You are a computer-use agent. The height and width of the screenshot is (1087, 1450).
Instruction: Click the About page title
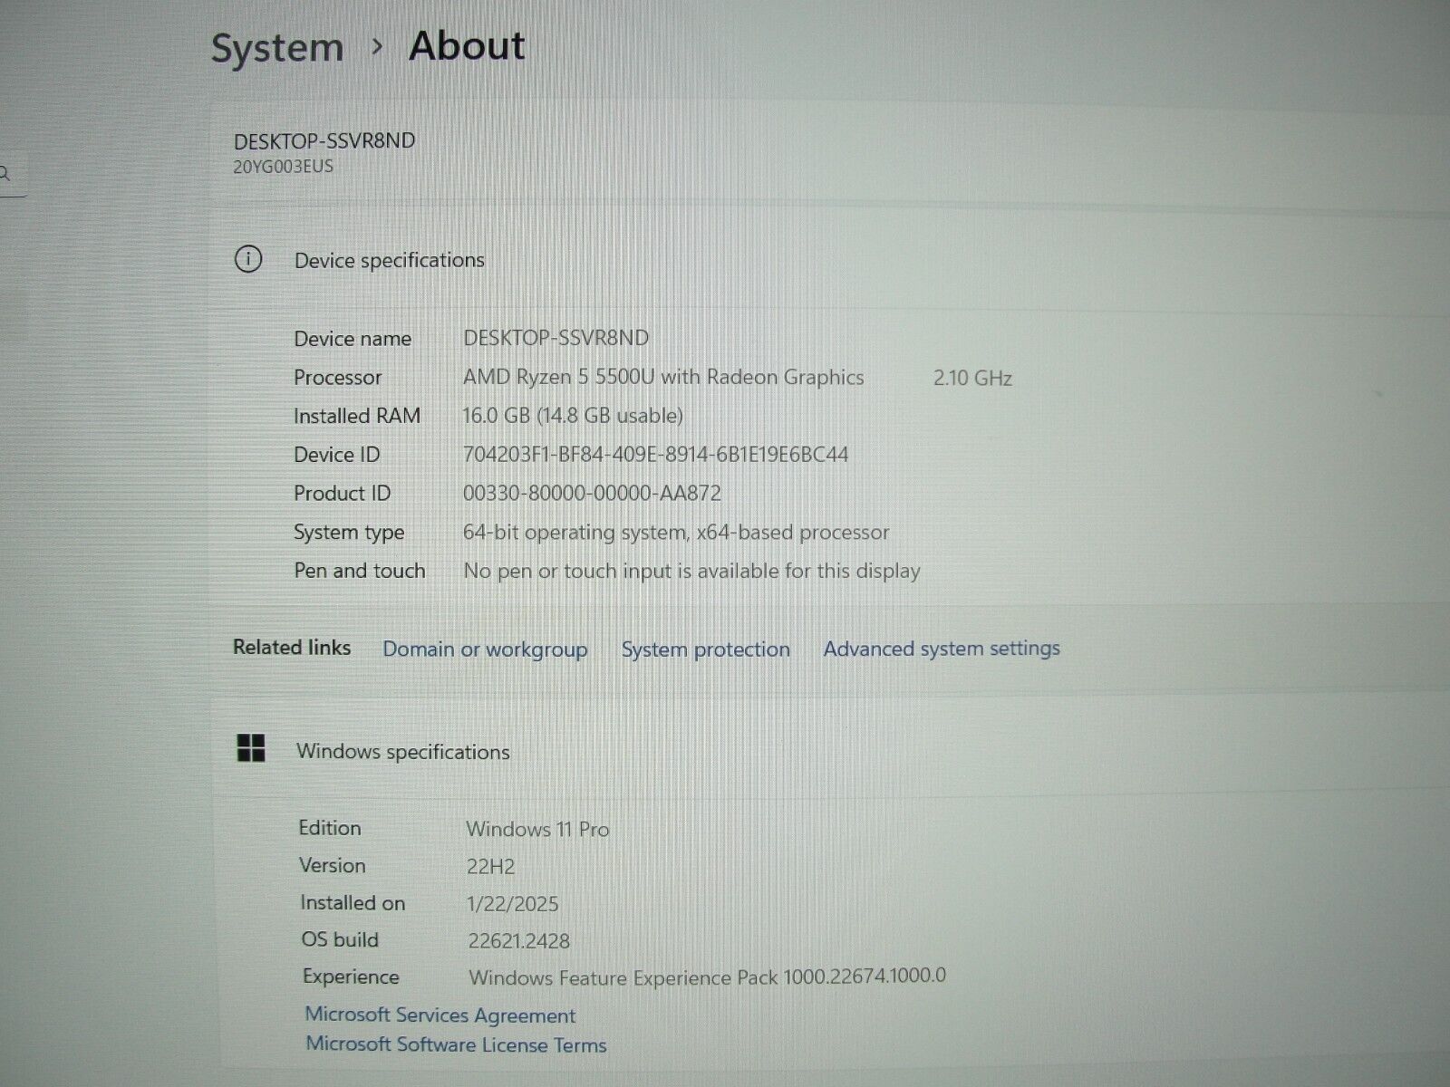pyautogui.click(x=467, y=45)
